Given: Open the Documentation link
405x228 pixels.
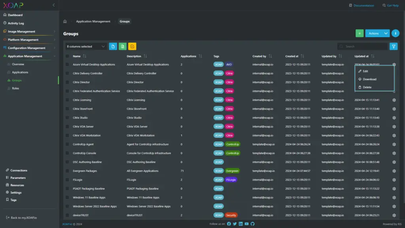Looking at the screenshot, I should pos(361,6).
